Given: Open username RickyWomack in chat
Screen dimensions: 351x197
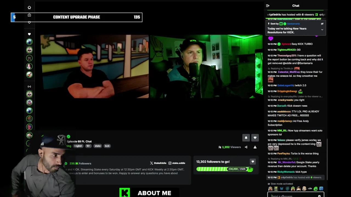Looking at the screenshot, I should [285, 172].
